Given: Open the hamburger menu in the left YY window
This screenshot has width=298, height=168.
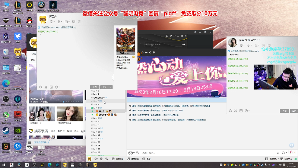Looking at the screenshot, I should (x=29, y=142).
